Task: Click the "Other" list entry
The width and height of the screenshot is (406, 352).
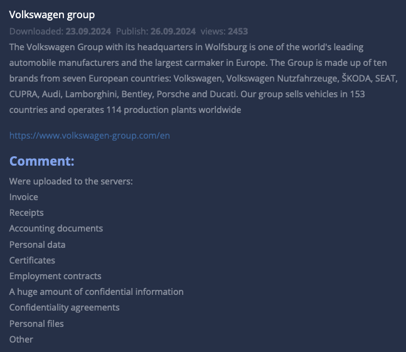Action: coord(21,339)
